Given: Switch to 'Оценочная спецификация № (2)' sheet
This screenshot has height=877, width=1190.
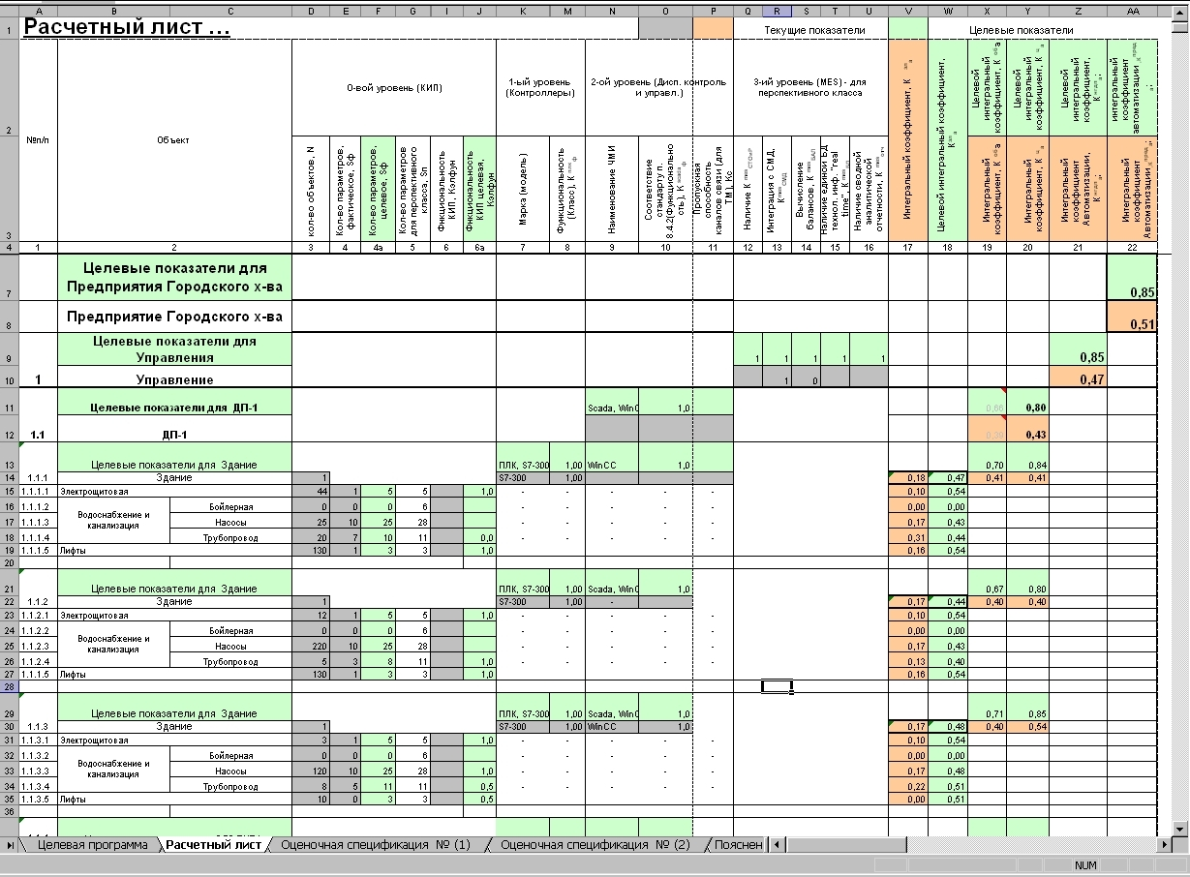Looking at the screenshot, I should click(x=595, y=845).
